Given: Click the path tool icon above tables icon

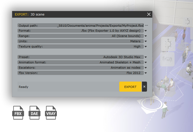Looking at the screenshot, I should pyautogui.click(x=168, y=44).
